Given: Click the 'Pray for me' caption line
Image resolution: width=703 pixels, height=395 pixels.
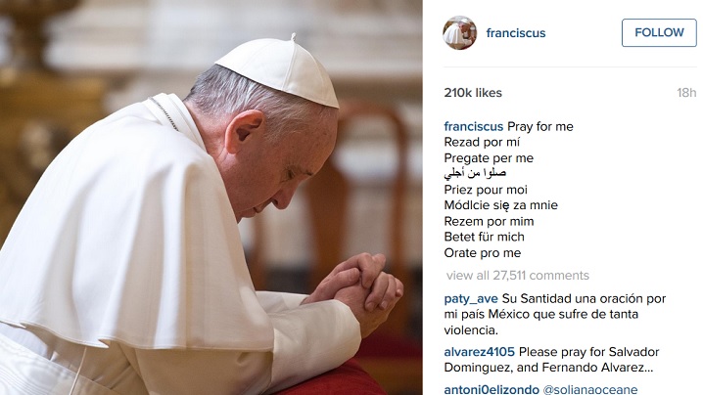Looking at the screenshot, I should [539, 127].
